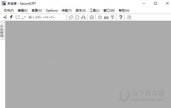The image size is (171, 108).
Task: Click the Find binoculars icon
Action: coord(83,17)
